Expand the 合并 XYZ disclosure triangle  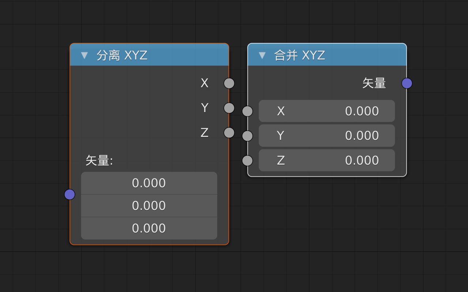(262, 55)
